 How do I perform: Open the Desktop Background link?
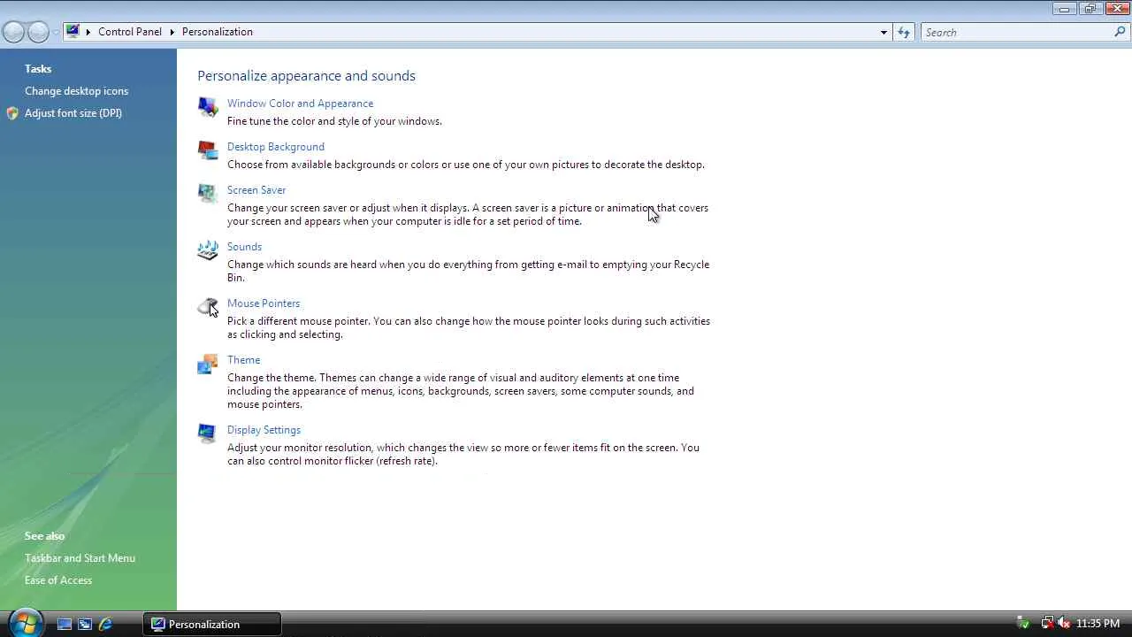tap(276, 147)
